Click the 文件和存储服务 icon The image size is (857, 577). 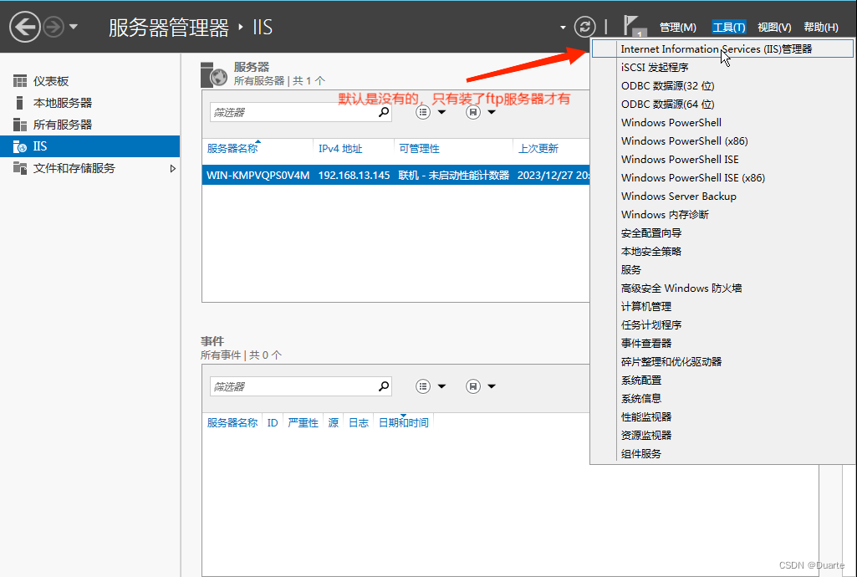20,168
